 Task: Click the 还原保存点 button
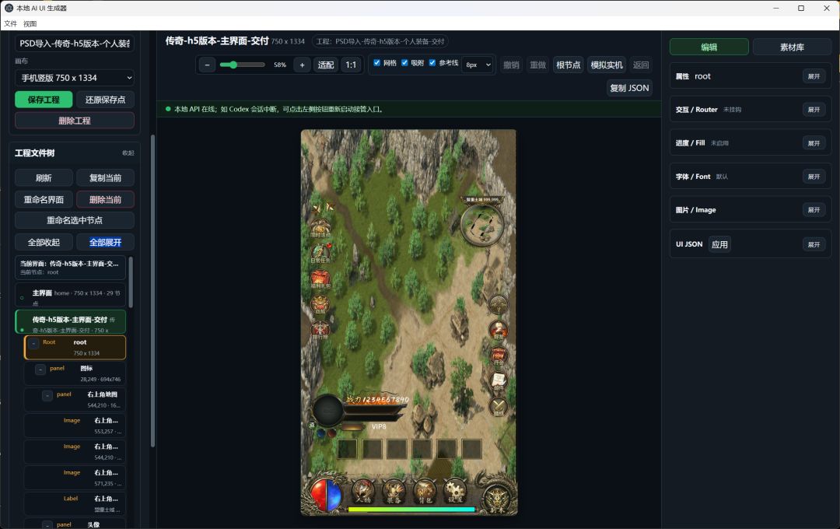[105, 100]
